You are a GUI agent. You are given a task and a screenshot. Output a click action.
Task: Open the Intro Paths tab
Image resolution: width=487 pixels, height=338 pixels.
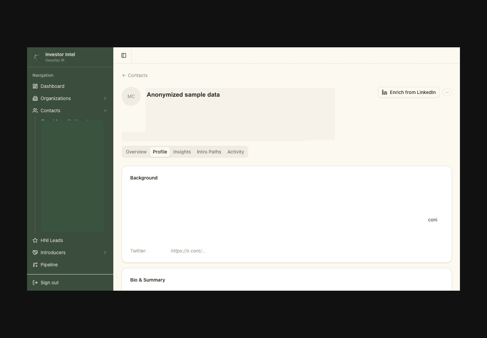209,152
